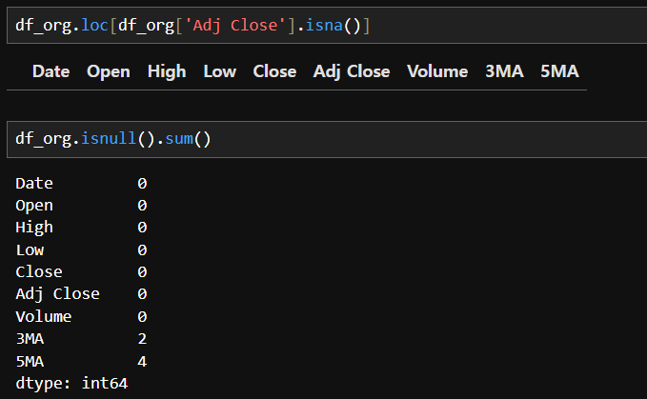Click the first code cell with df_org.loc

pyautogui.click(x=327, y=25)
